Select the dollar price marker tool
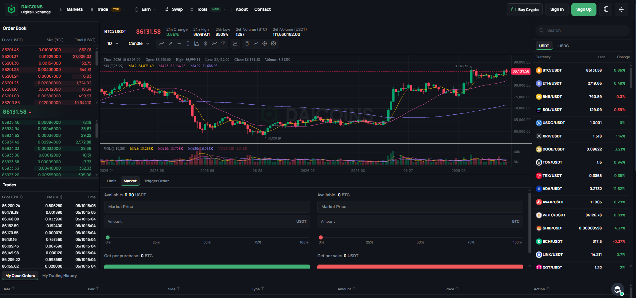Image resolution: width=636 pixels, height=298 pixels. point(205,43)
